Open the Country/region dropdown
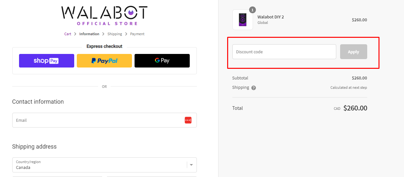 tap(104, 165)
